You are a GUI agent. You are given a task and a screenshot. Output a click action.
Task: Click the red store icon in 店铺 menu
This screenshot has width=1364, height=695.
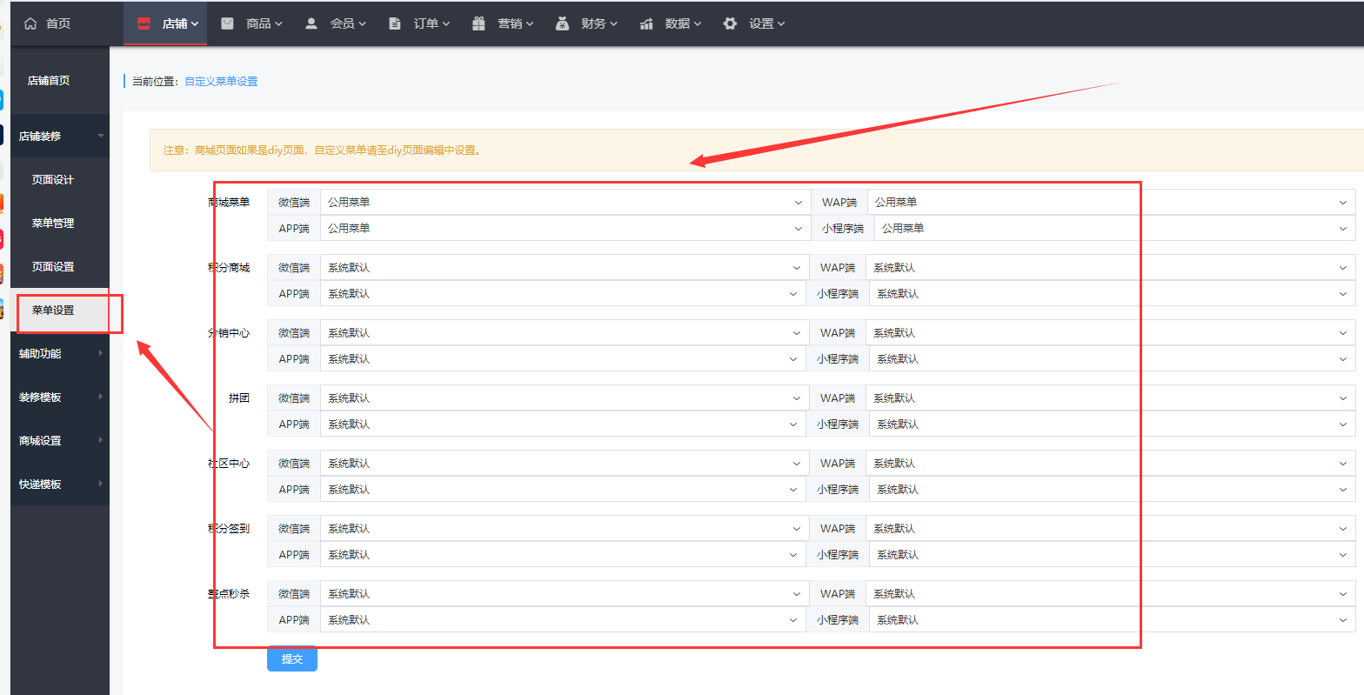(144, 23)
